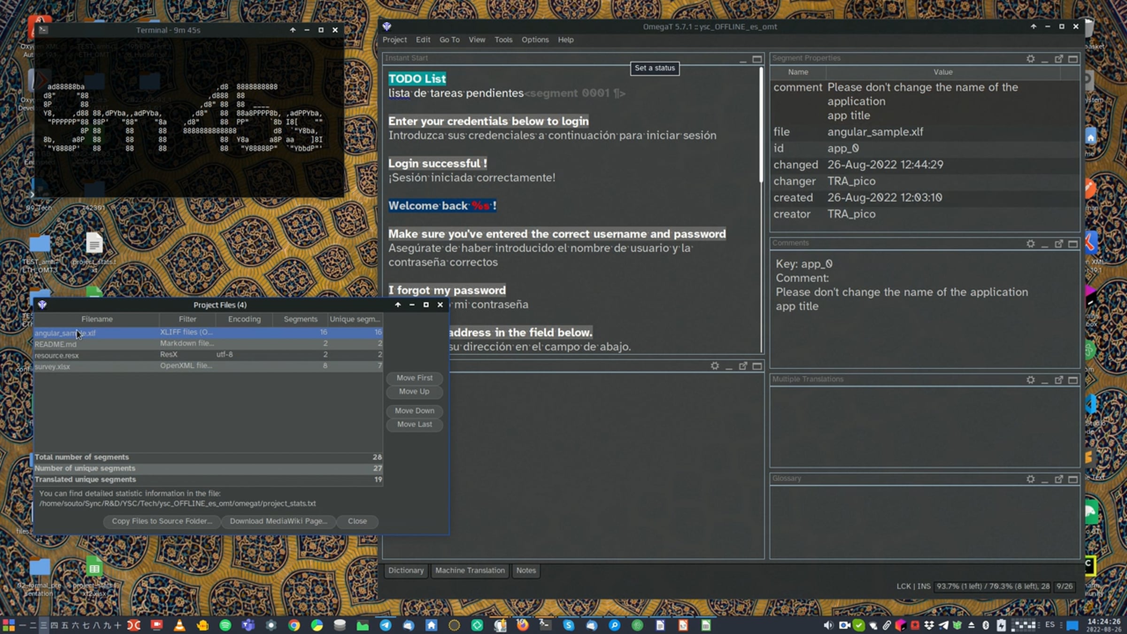The height and width of the screenshot is (634, 1127).
Task: Select survey.xlsx in Project Files list
Action: [208, 366]
